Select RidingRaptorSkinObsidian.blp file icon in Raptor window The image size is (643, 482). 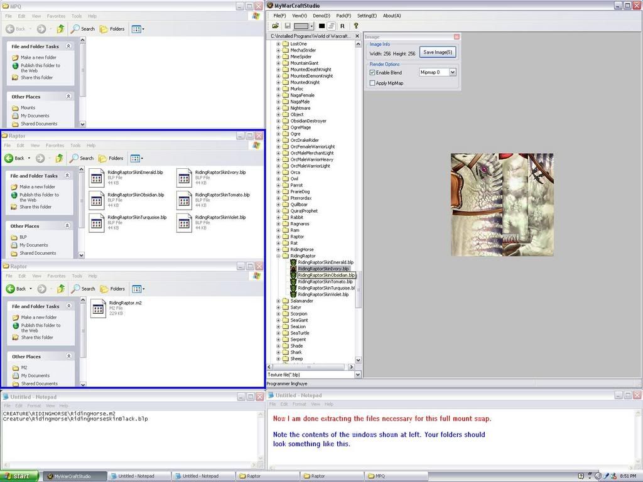(96, 200)
